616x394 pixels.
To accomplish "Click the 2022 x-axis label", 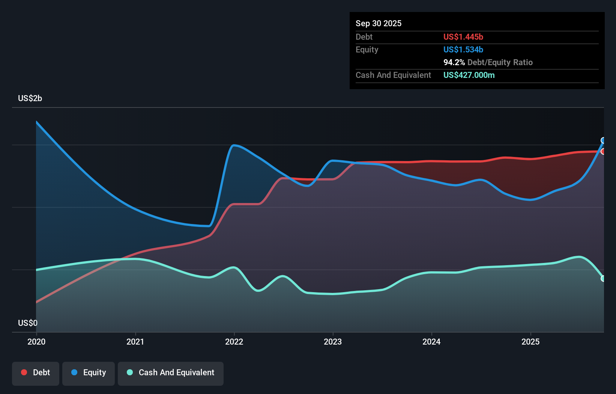I will click(x=234, y=342).
